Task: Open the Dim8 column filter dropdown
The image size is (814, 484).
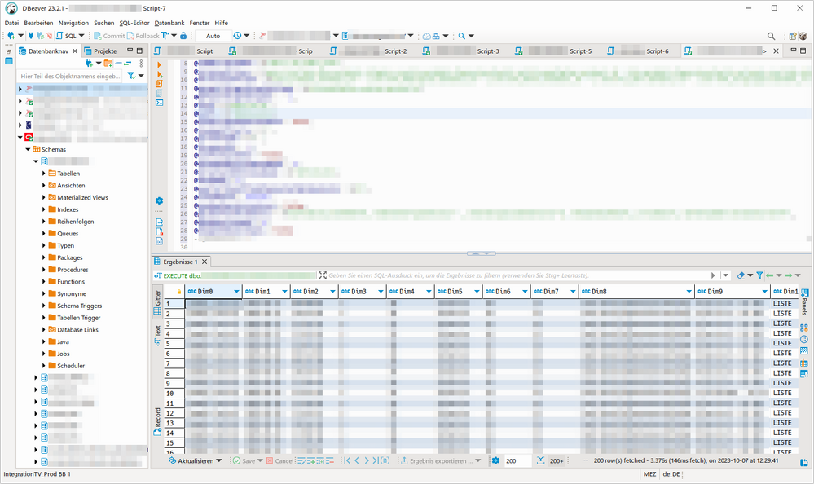Action: coord(689,292)
